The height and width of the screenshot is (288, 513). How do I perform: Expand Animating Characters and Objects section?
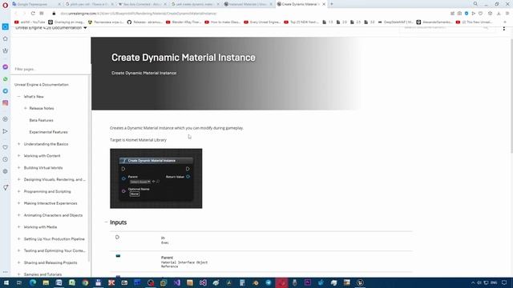point(18,215)
